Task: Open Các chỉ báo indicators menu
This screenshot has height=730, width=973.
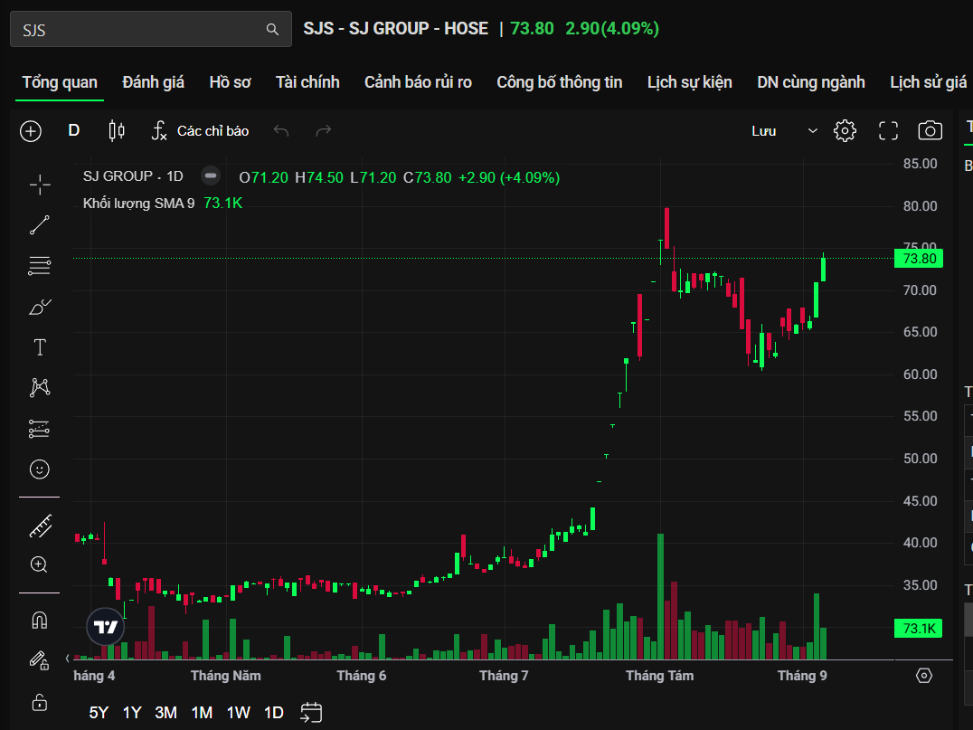Action: pyautogui.click(x=200, y=131)
